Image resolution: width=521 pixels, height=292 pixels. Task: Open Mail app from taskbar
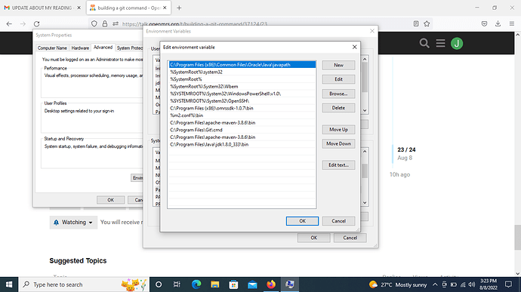[252, 284]
